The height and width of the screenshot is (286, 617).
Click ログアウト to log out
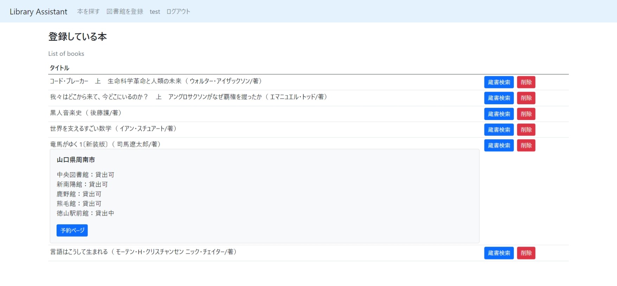point(178,12)
